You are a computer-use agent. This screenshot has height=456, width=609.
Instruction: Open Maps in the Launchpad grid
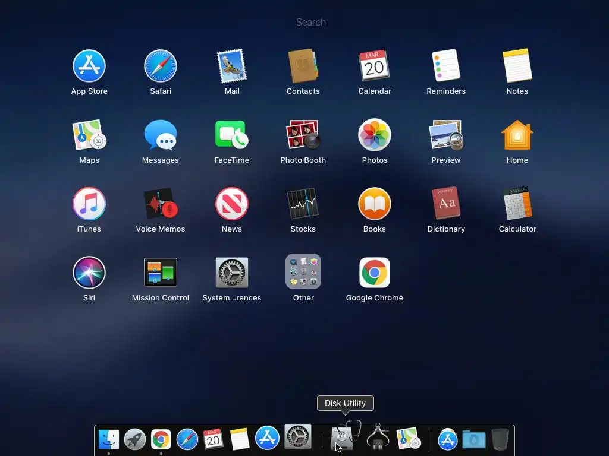pyautogui.click(x=89, y=135)
